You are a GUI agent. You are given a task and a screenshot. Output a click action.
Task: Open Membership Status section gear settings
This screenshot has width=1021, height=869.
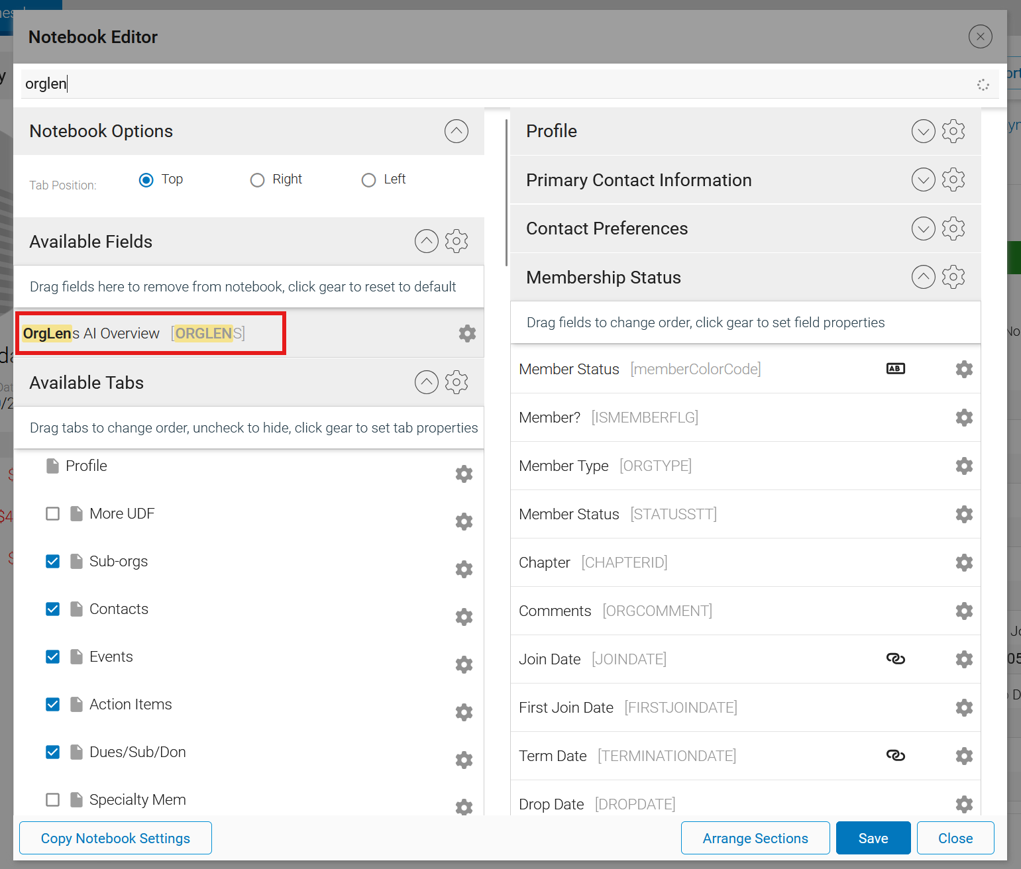point(953,277)
